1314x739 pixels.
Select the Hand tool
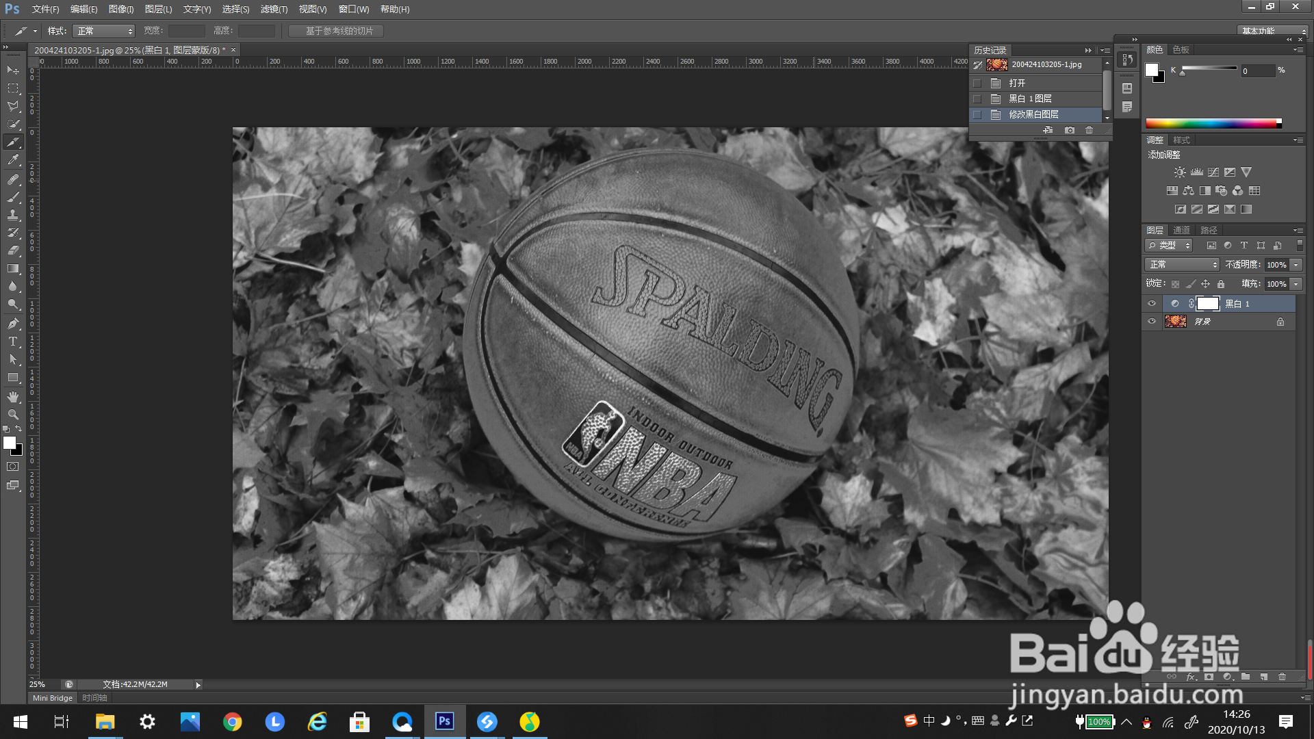13,397
